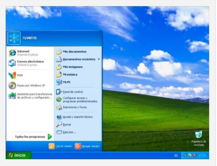Click the Mis documentos folder icon
This screenshot has width=217, height=166.
click(x=59, y=52)
